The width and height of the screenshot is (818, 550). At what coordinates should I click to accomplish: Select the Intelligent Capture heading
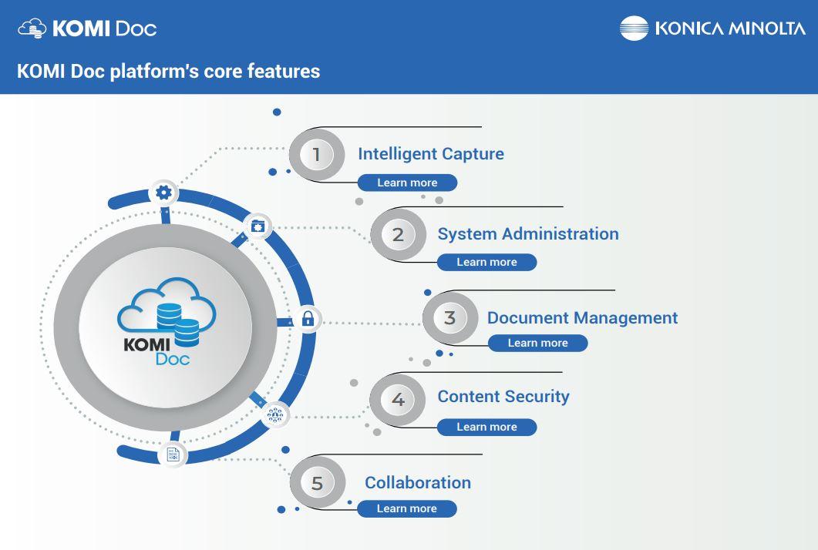(431, 154)
